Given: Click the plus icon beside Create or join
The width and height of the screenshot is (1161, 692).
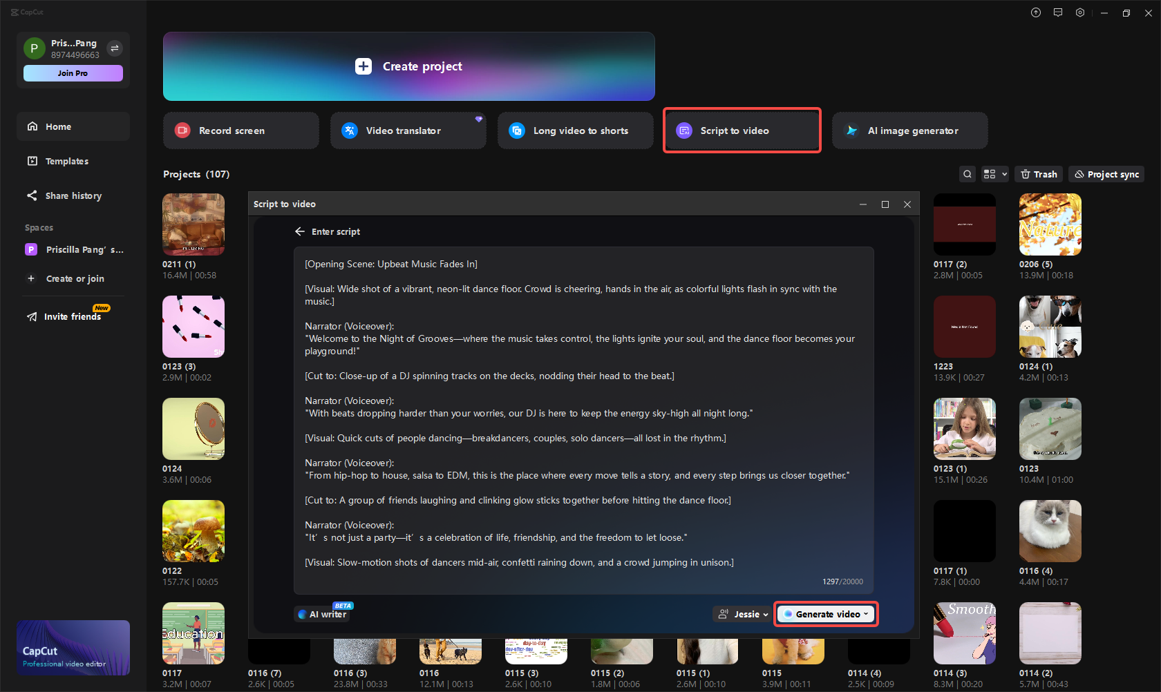Looking at the screenshot, I should click(x=31, y=278).
